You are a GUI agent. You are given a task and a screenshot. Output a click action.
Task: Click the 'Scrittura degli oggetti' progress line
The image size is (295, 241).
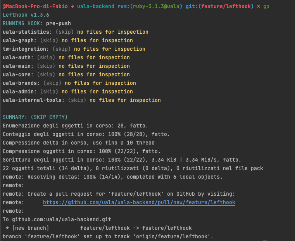point(122,160)
